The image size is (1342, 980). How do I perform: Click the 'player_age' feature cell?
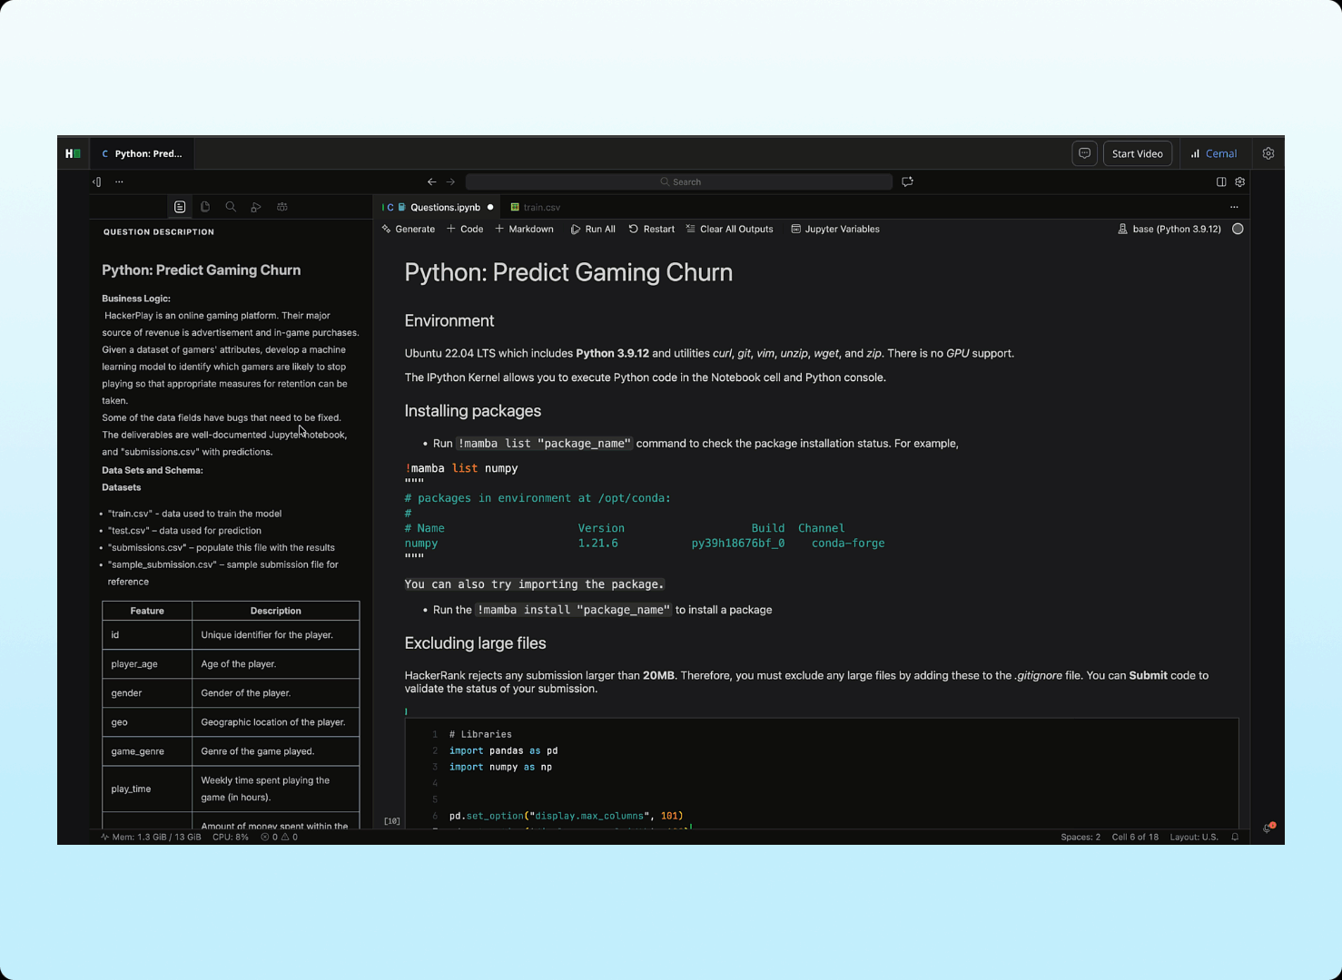pyautogui.click(x=147, y=664)
